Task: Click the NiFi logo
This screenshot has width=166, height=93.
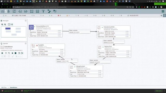Action: (5, 11)
